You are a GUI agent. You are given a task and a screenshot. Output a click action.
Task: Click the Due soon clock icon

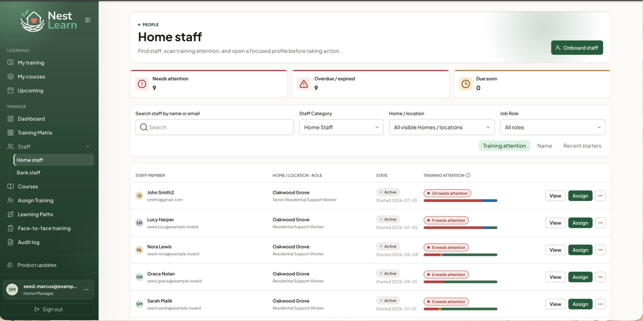click(x=465, y=84)
